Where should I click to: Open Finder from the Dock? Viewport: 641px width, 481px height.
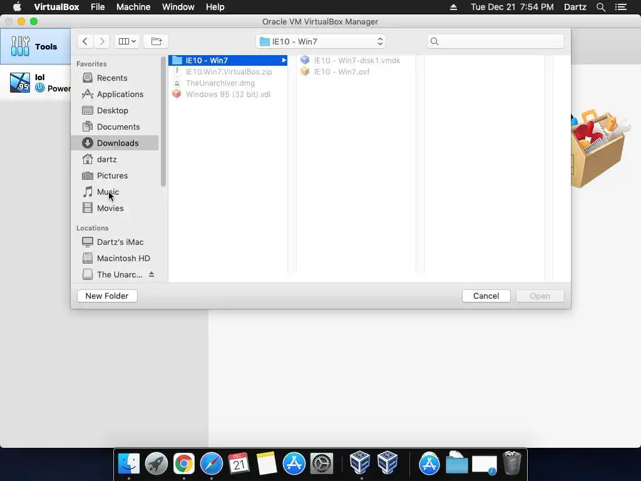tap(129, 464)
